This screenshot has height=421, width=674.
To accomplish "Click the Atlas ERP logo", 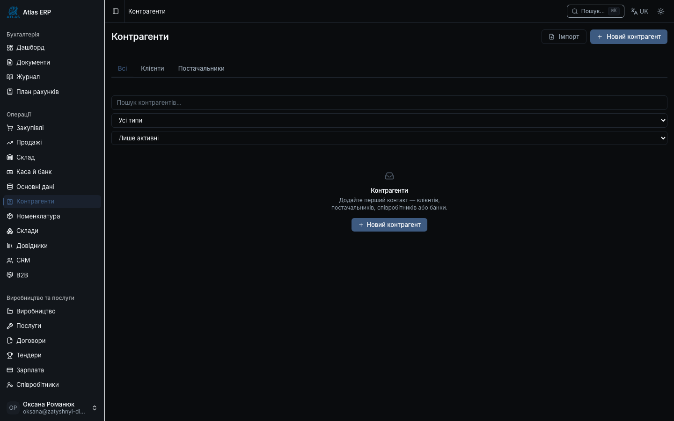I will pos(13,12).
